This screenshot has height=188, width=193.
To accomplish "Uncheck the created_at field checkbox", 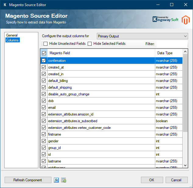I will point(44,67).
